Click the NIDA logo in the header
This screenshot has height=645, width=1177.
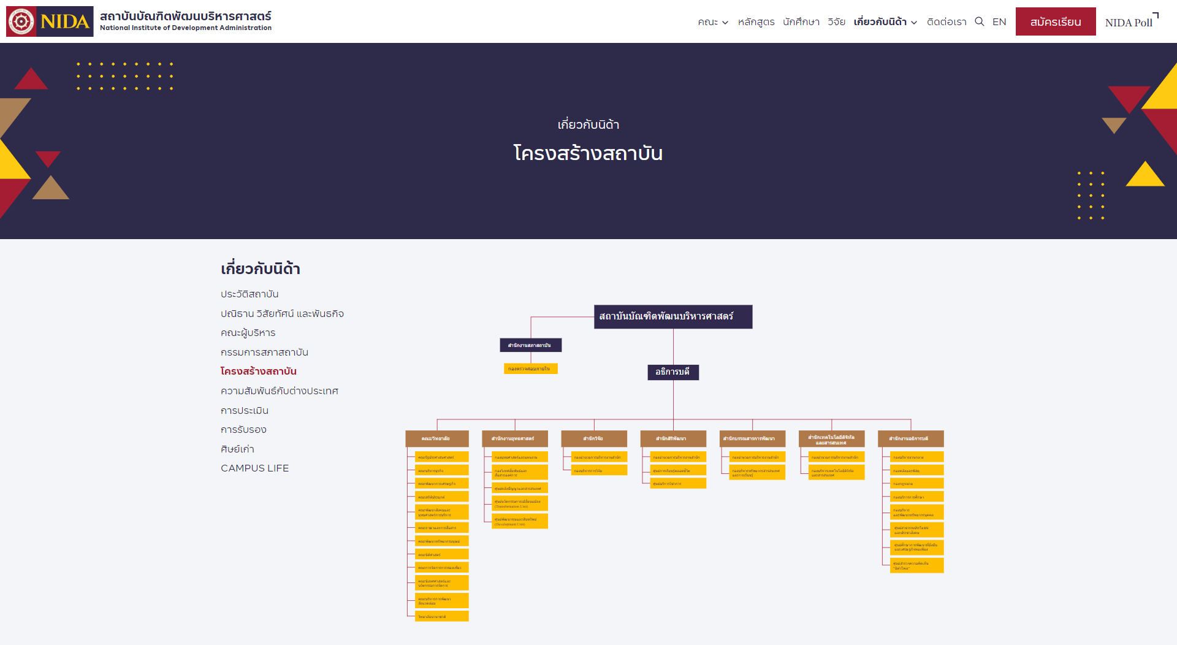[50, 21]
